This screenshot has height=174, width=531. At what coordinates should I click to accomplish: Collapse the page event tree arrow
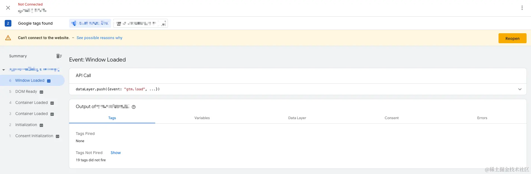click(x=4, y=70)
